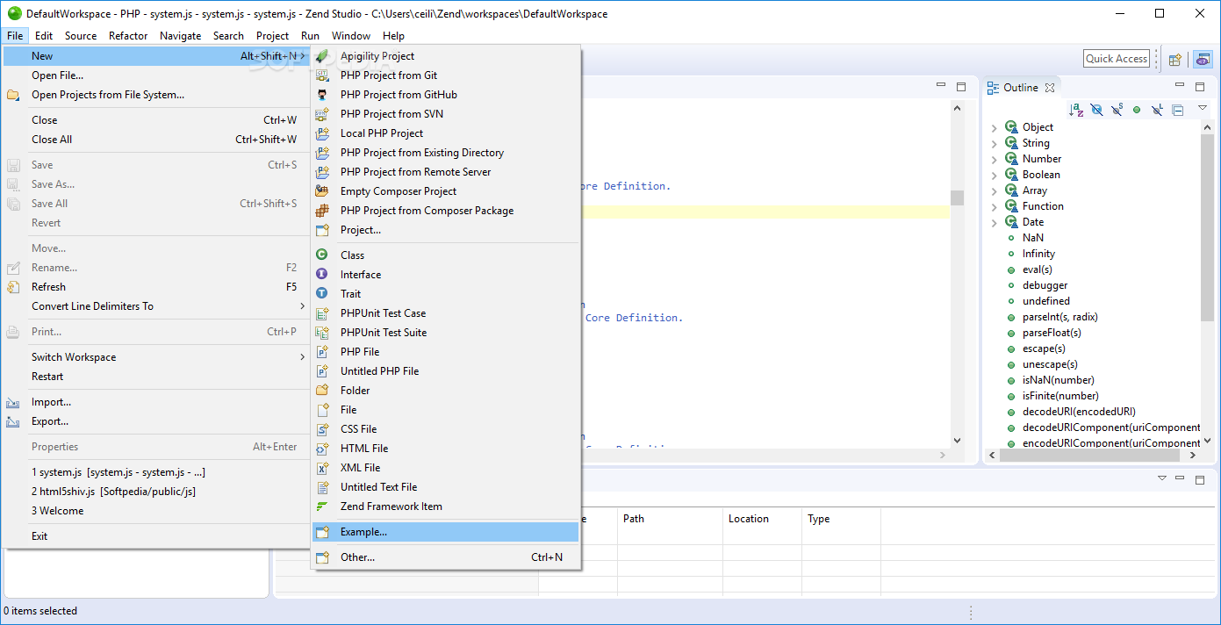Select Example... in the New submenu

click(445, 532)
